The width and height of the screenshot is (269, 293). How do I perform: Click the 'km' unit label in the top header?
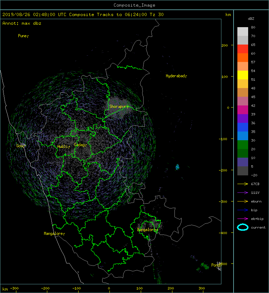pyautogui.click(x=228, y=15)
